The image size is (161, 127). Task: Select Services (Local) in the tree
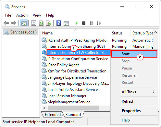20,32
